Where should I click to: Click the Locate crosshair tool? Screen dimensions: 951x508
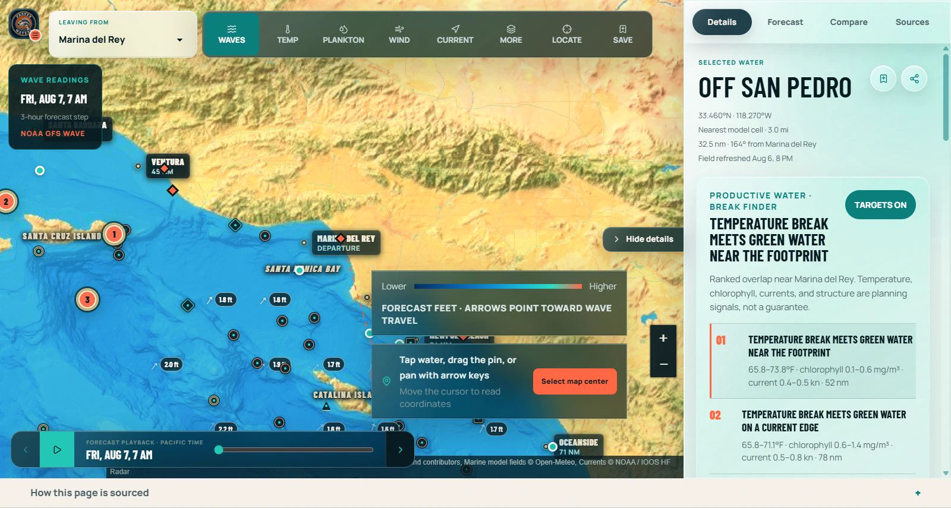coord(567,34)
